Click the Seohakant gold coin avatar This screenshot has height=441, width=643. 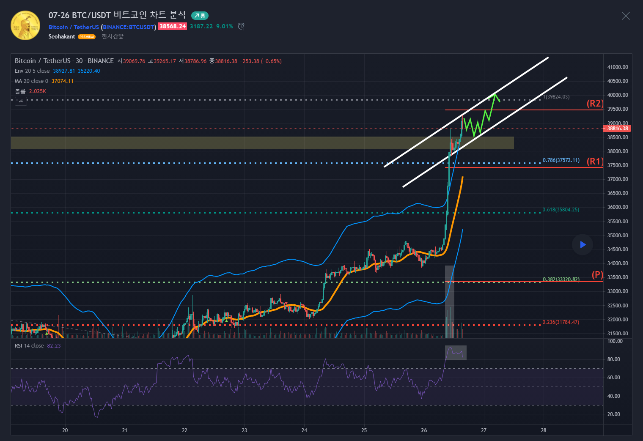(x=25, y=25)
